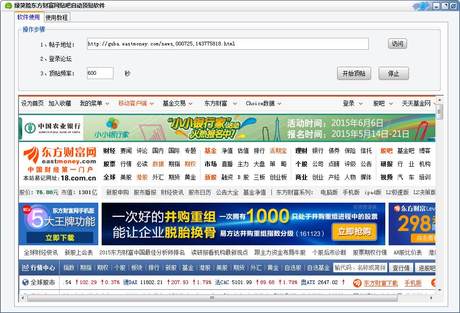Open the title bar dropdown menu arrow button
The image size is (460, 313).
coord(436,6)
